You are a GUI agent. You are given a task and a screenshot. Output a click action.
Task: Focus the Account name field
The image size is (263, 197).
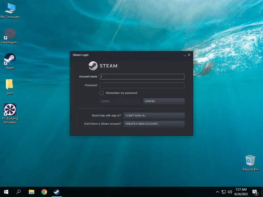point(142,77)
